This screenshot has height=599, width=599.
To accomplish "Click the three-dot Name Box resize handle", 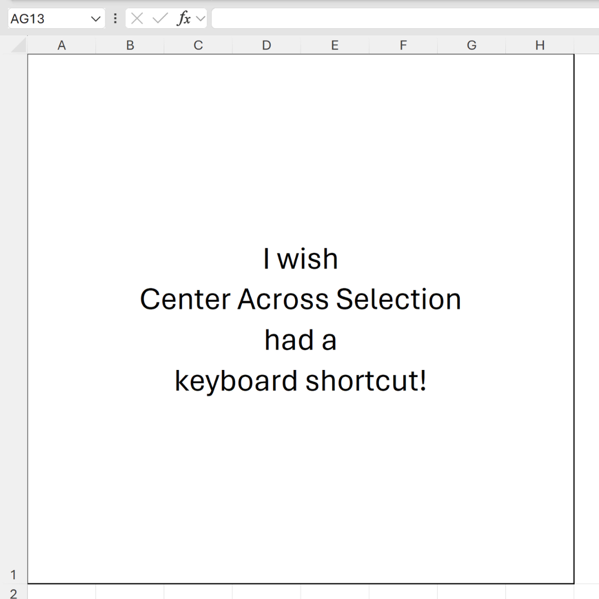I will 115,18.
